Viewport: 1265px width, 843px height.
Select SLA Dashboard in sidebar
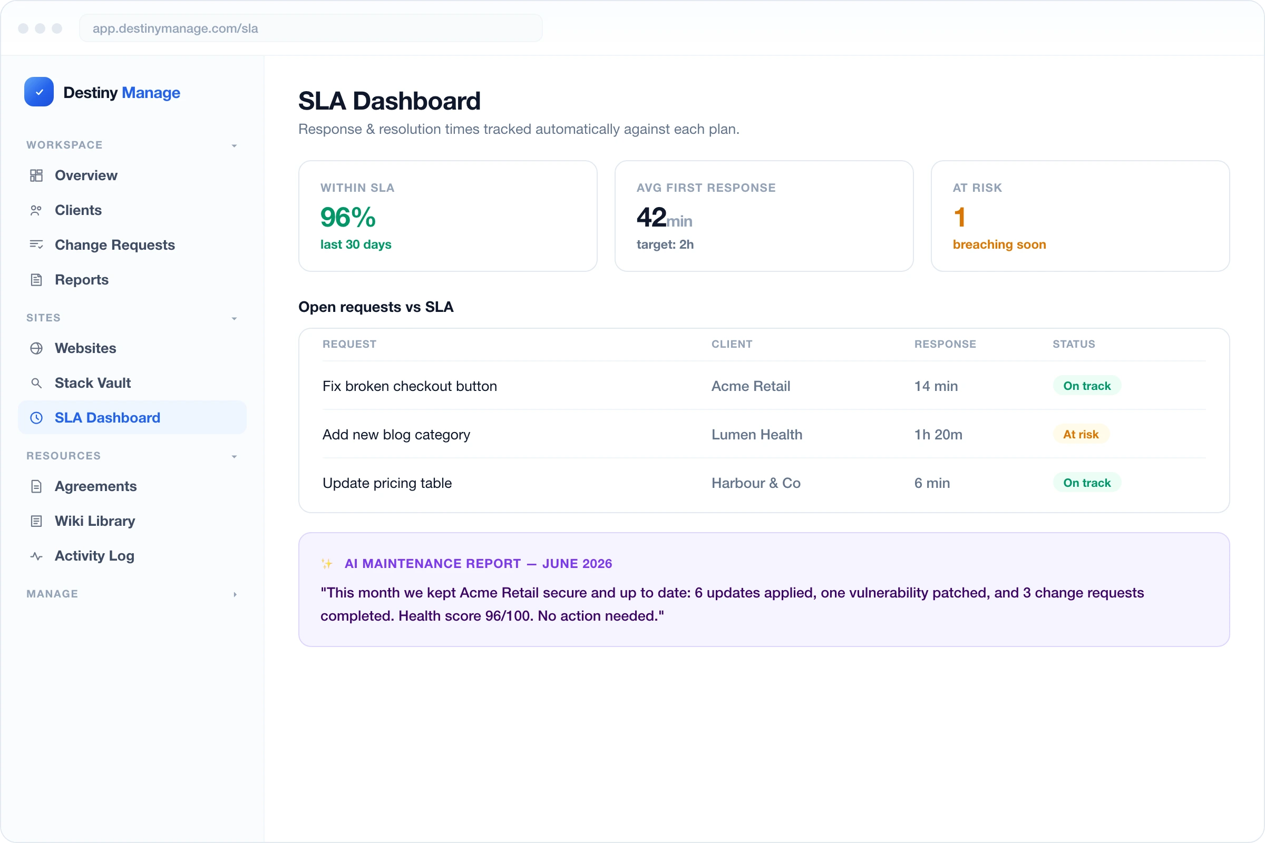coord(132,418)
